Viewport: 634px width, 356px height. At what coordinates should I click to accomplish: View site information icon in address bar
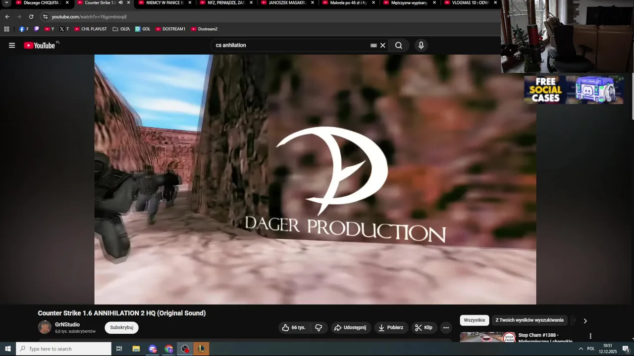[x=45, y=17]
